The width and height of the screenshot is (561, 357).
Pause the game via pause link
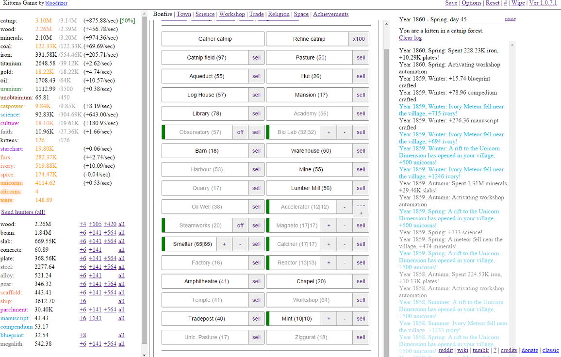pos(510,19)
